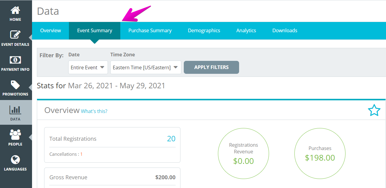Open the "What's this?" help link
386x188 pixels.
tap(94, 111)
